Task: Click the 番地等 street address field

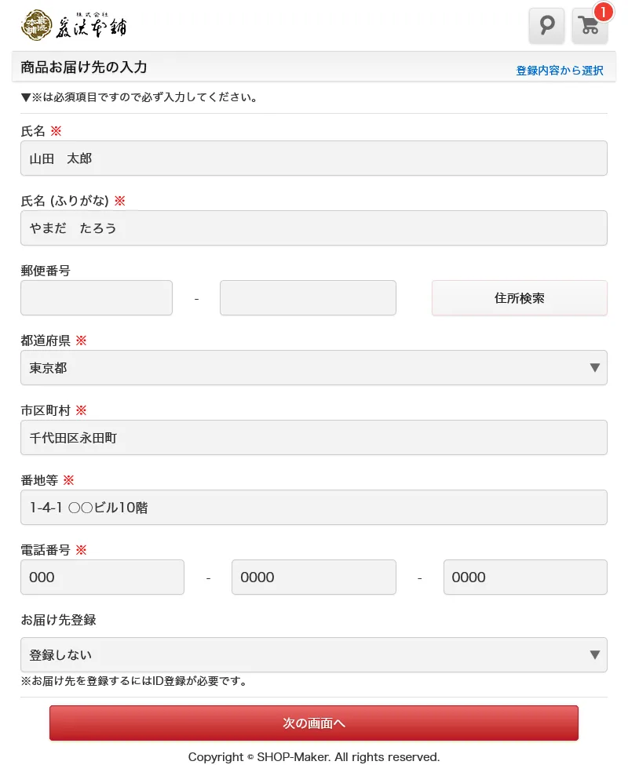Action: click(314, 507)
